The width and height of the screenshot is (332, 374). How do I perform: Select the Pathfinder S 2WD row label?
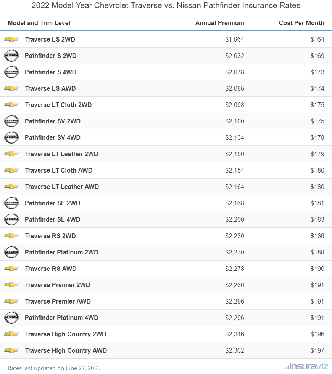click(x=51, y=56)
